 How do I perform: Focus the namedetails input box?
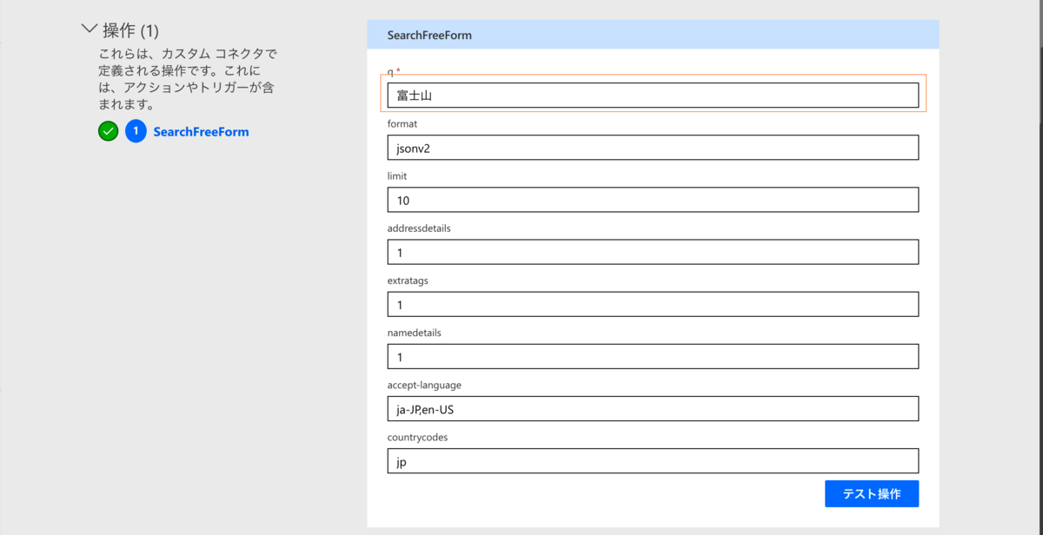[x=653, y=356]
